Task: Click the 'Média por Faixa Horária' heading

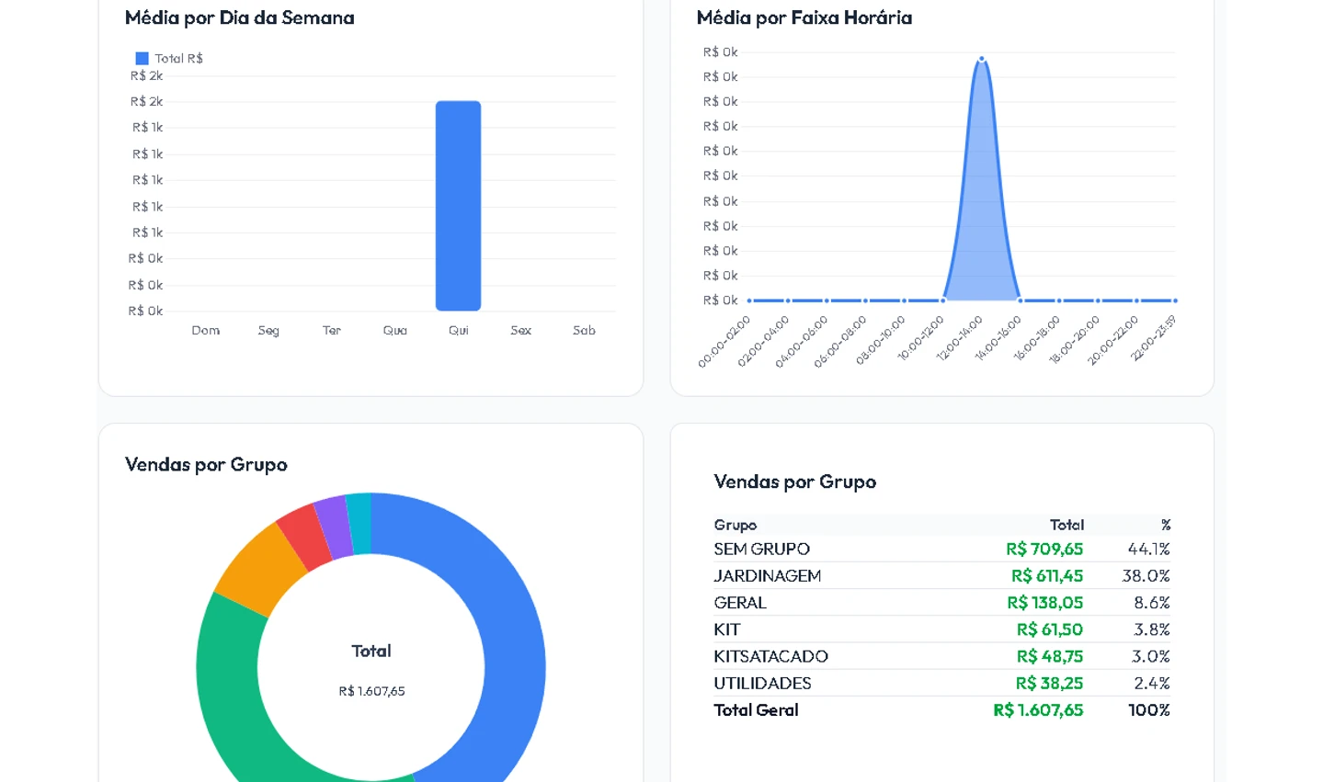Action: point(804,17)
